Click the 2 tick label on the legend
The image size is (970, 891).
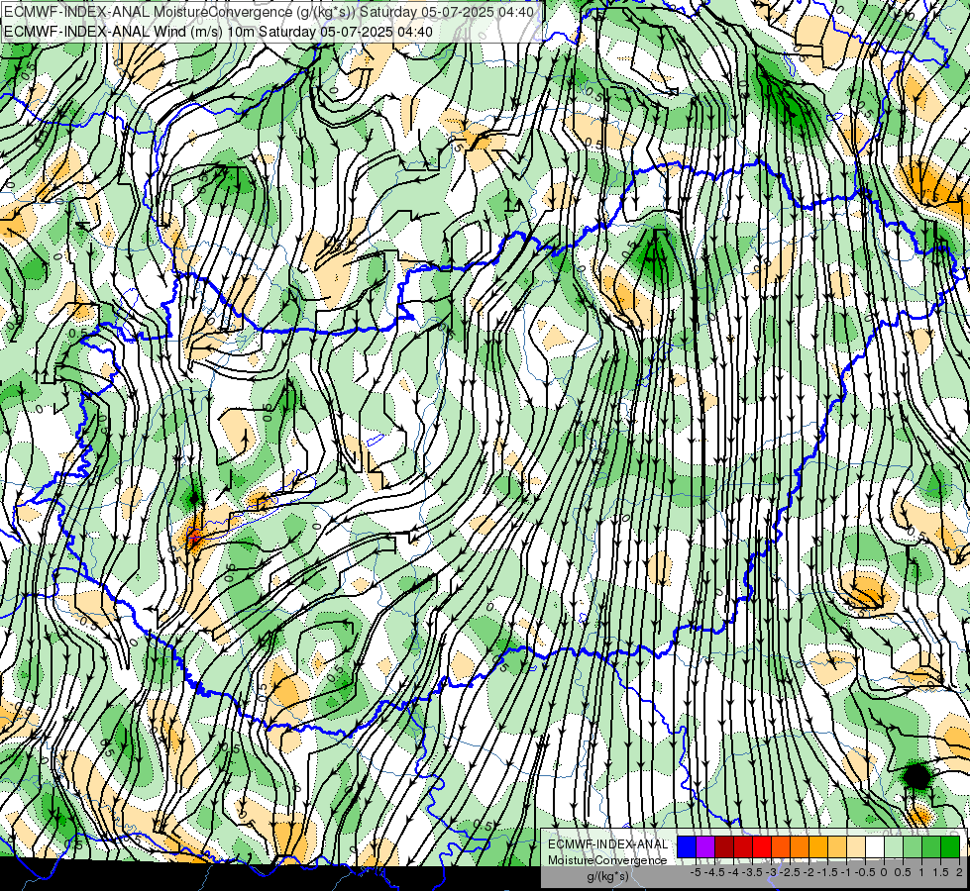(959, 872)
